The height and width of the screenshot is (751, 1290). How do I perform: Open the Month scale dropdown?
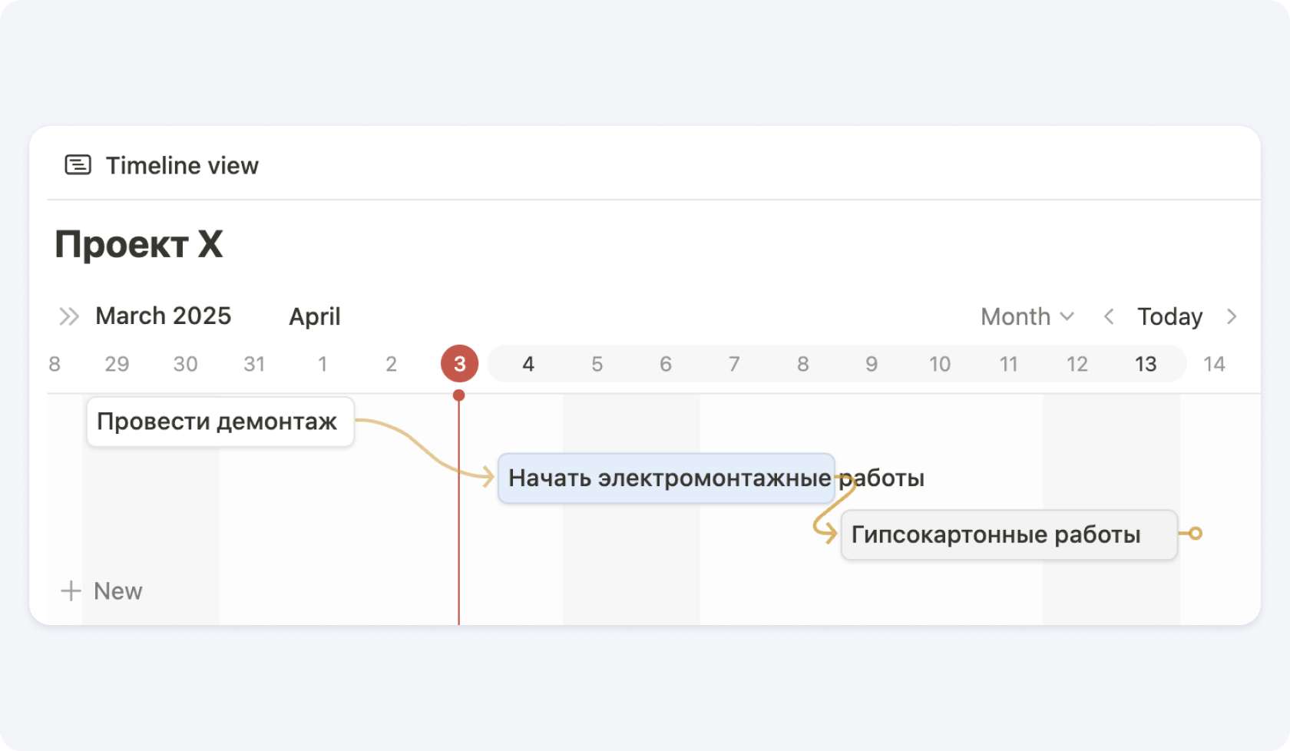point(1027,316)
